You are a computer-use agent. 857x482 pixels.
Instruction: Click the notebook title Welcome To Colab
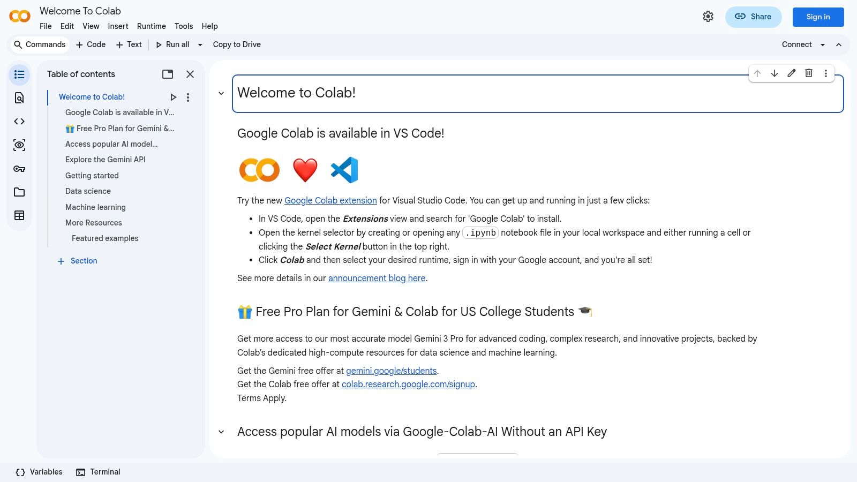tap(80, 11)
